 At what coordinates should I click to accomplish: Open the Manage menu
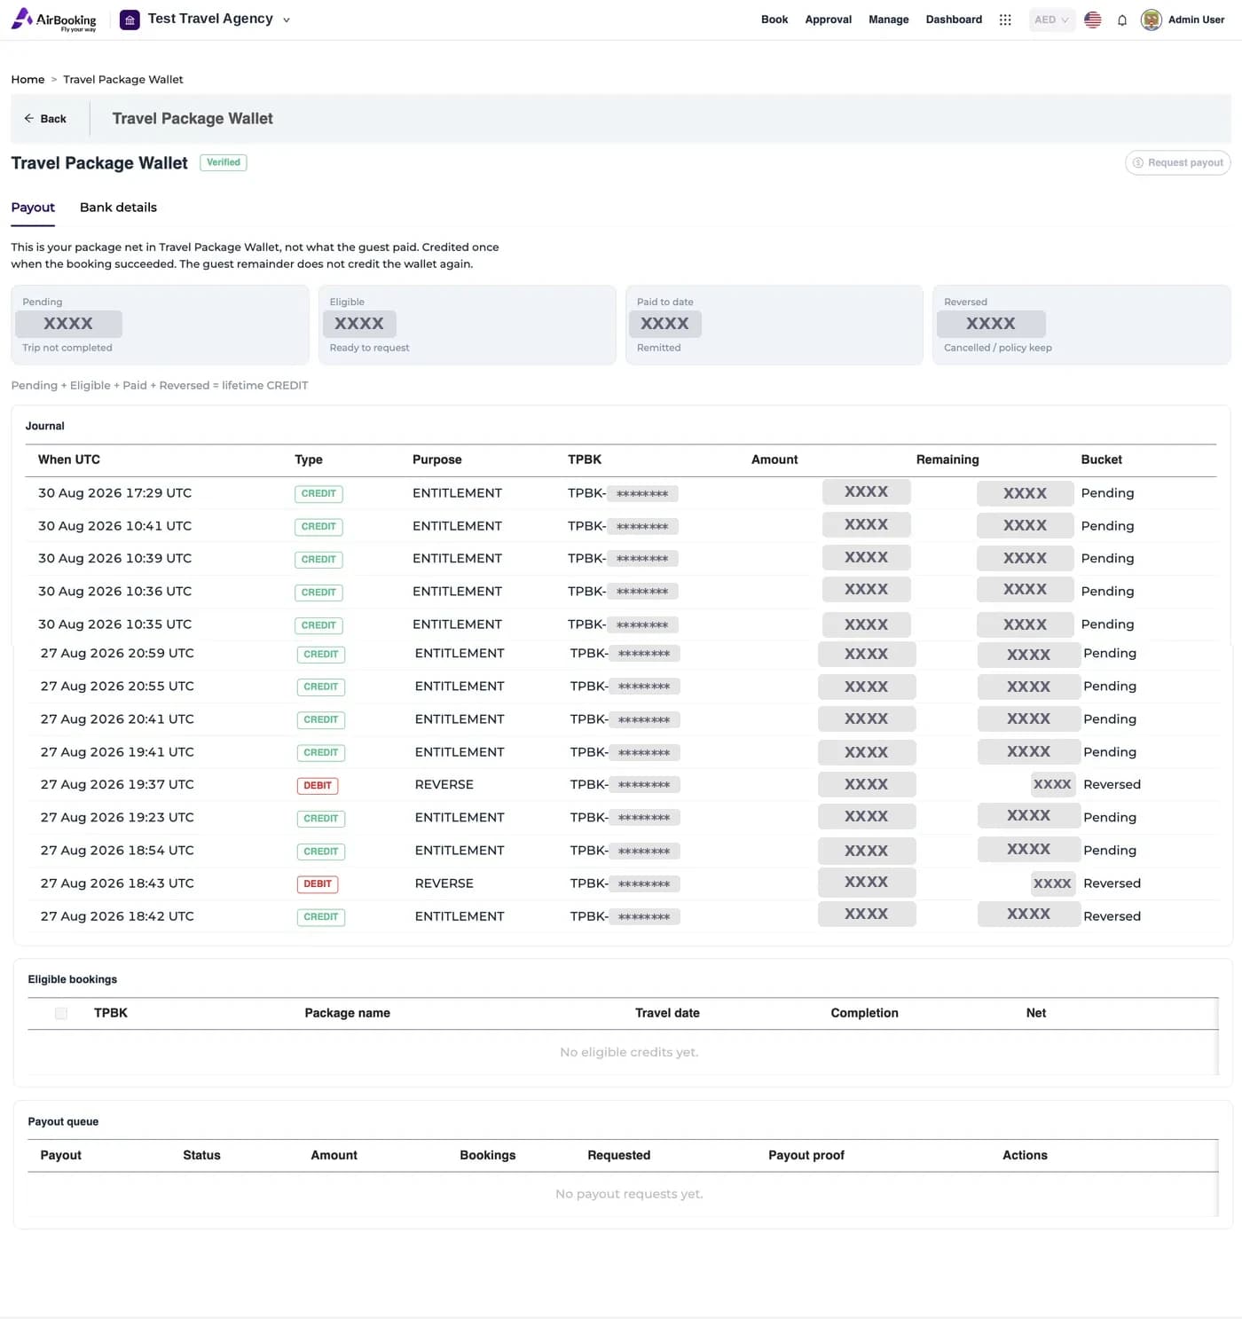pos(889,20)
